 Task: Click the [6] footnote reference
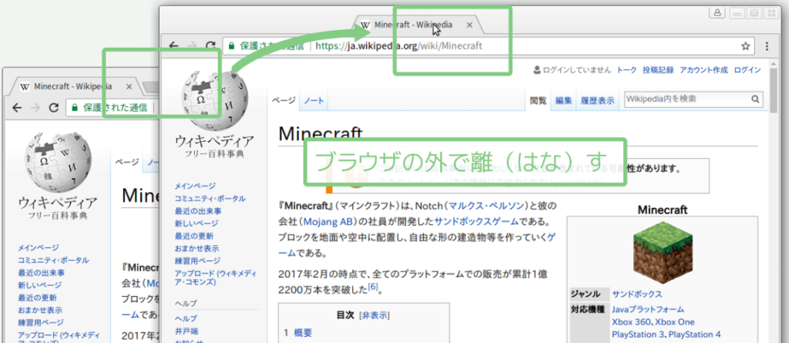click(373, 287)
